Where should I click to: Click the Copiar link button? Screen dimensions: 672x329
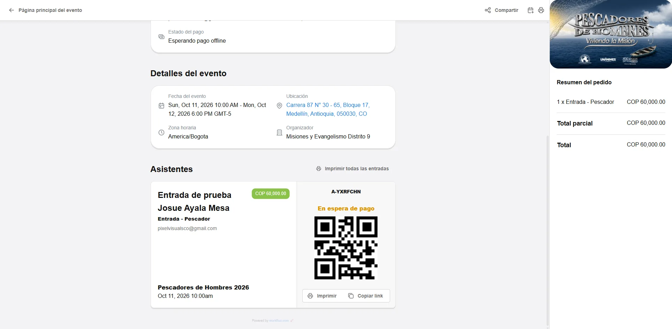[366, 296]
